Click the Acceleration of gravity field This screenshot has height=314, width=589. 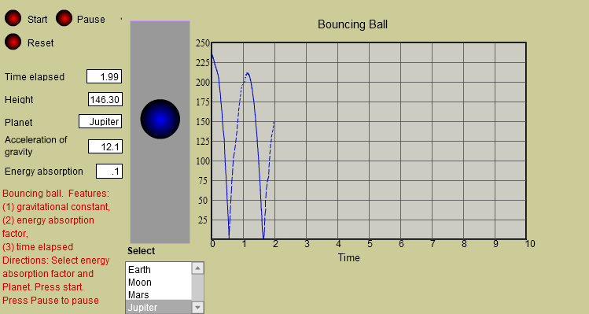(105, 146)
